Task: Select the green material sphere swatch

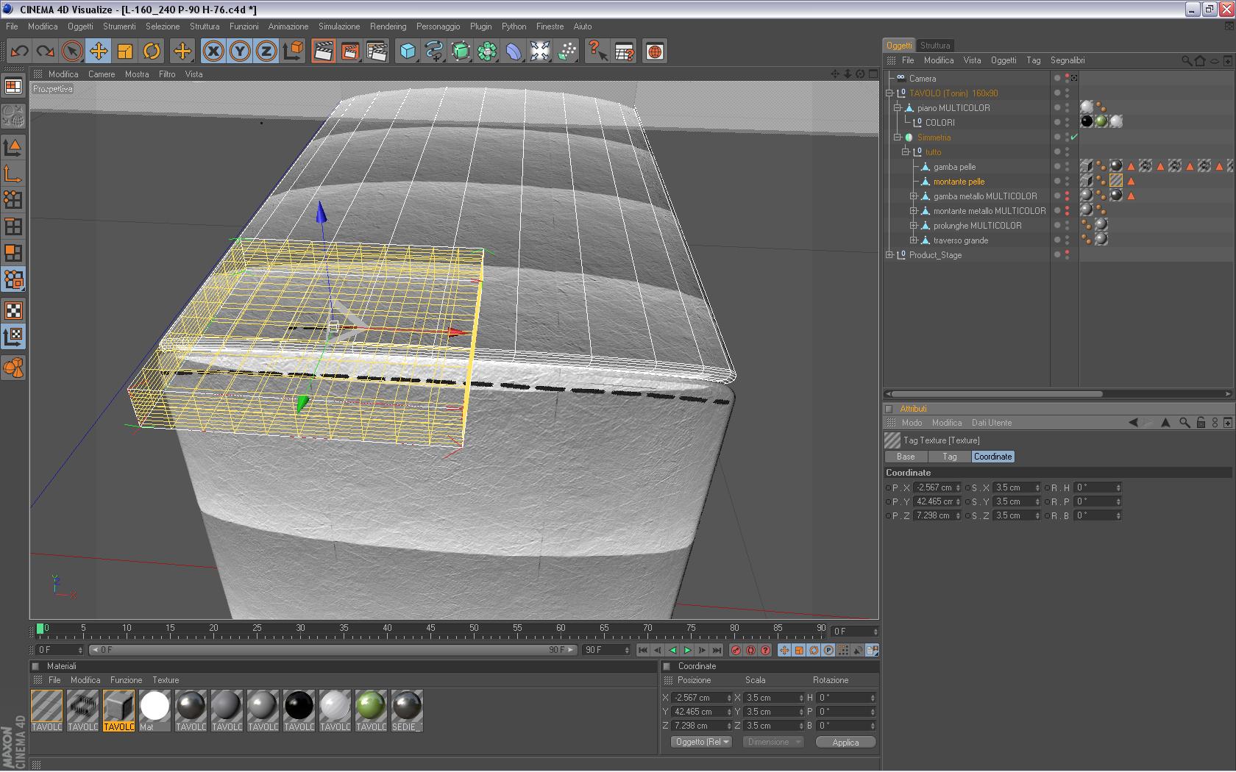Action: pyautogui.click(x=371, y=706)
